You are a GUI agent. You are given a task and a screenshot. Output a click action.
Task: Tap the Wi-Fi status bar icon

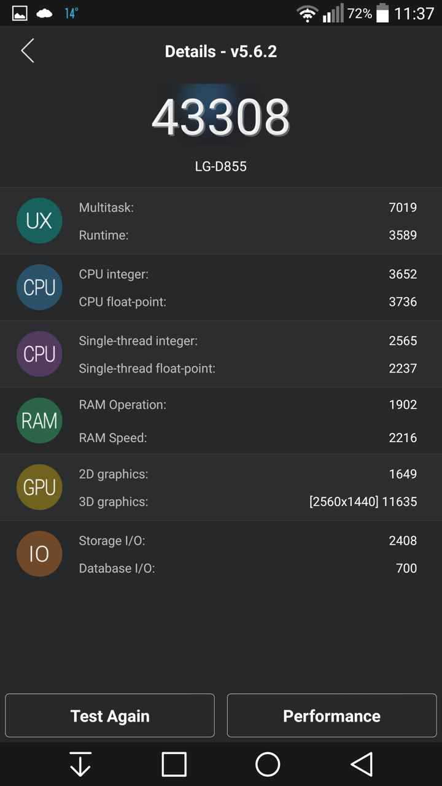coord(306,14)
